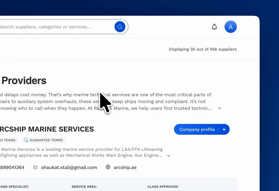
Task: Expand the Providers intro paragraph chevron
Action: 220,108
